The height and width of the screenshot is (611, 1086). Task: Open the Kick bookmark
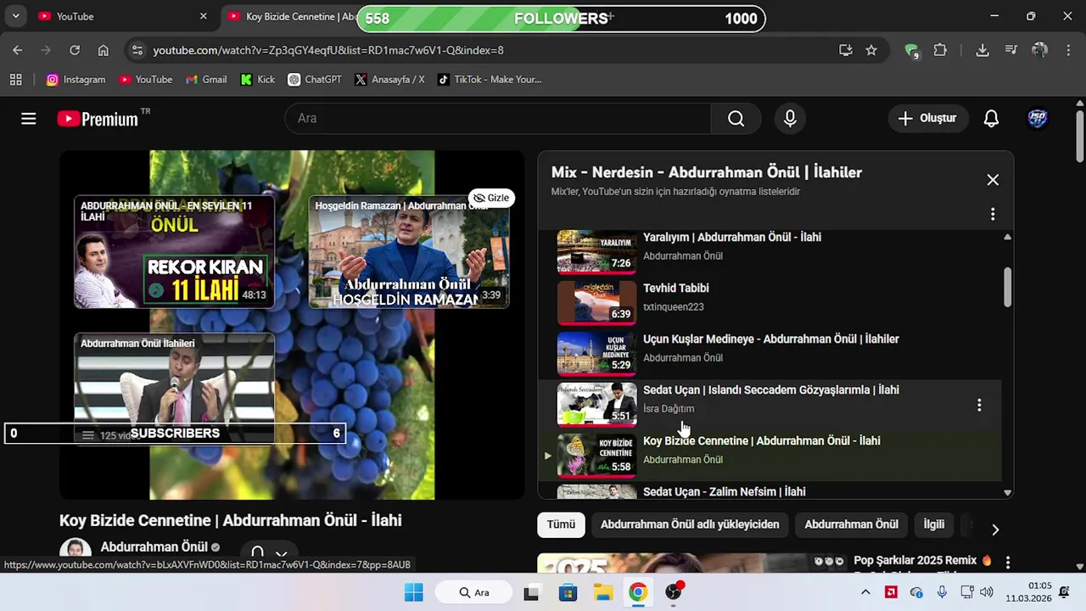pyautogui.click(x=258, y=80)
